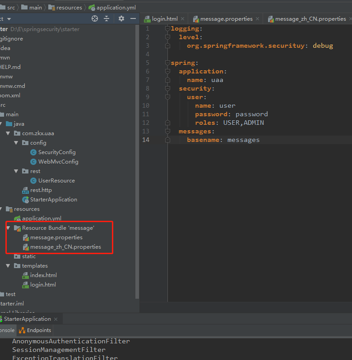Collapse the Resource Bundle 'message' node

[9, 228]
